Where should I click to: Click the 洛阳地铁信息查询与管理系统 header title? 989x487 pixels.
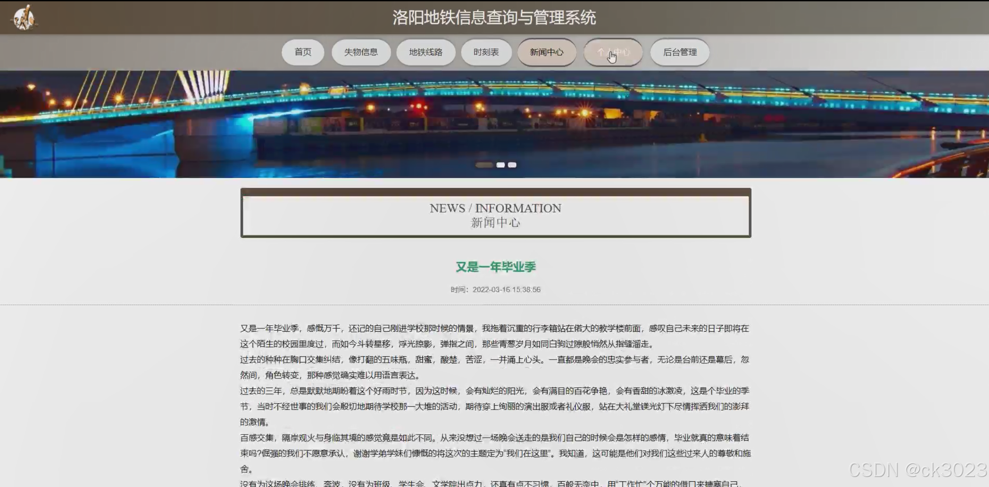click(494, 18)
